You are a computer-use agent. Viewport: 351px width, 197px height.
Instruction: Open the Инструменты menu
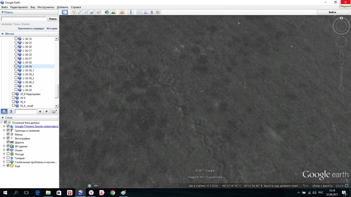click(45, 7)
